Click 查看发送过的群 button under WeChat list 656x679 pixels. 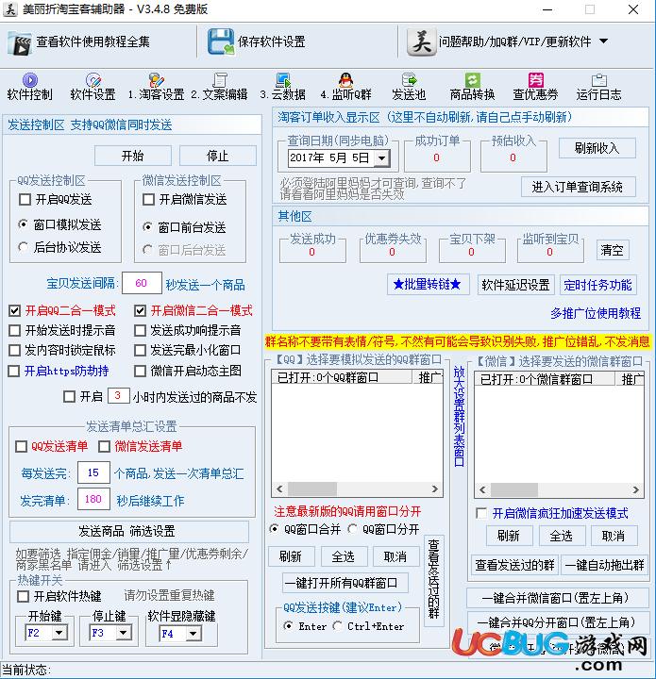point(514,565)
